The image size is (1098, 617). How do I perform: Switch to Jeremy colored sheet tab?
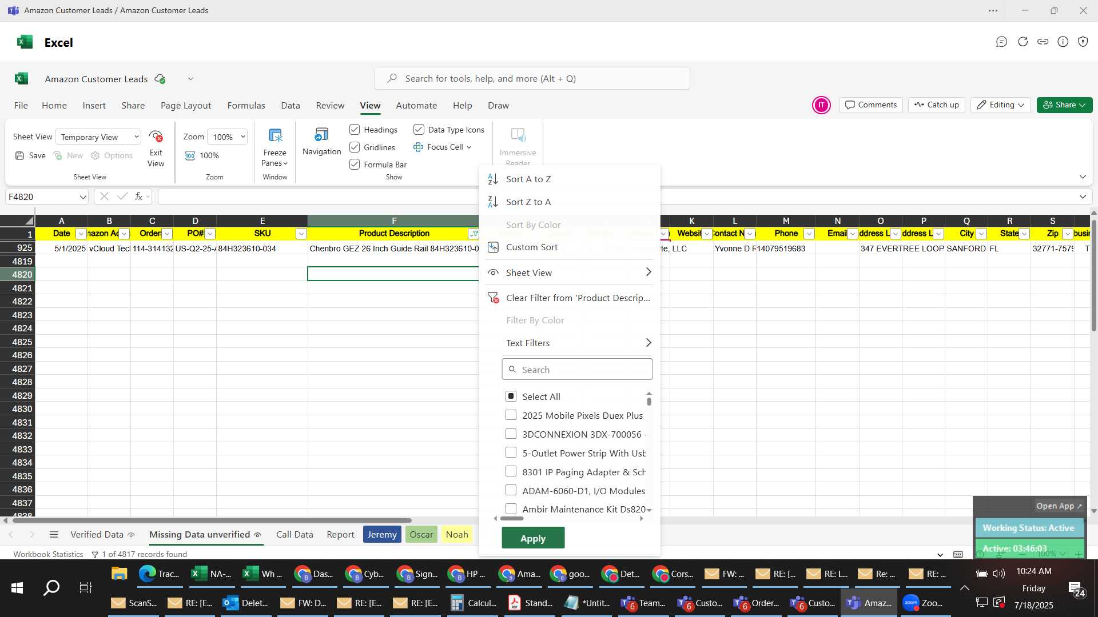[382, 534]
